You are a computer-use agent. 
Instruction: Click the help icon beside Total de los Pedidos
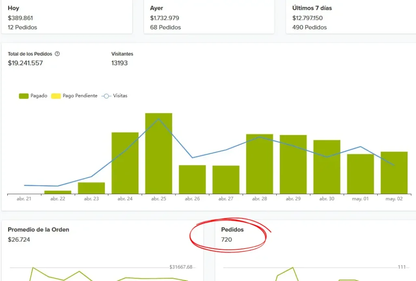tap(57, 54)
